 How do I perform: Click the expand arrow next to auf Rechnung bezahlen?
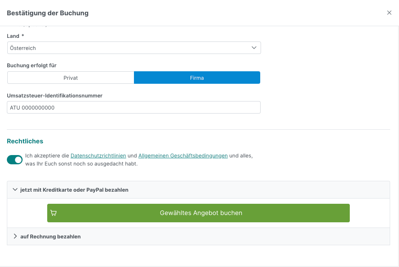tap(15, 236)
